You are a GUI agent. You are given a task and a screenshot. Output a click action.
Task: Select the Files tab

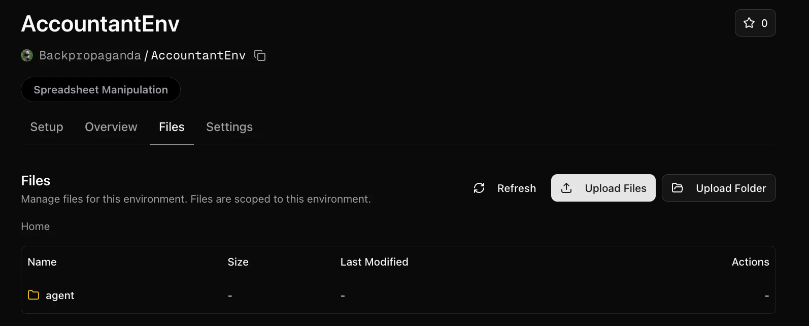[171, 127]
